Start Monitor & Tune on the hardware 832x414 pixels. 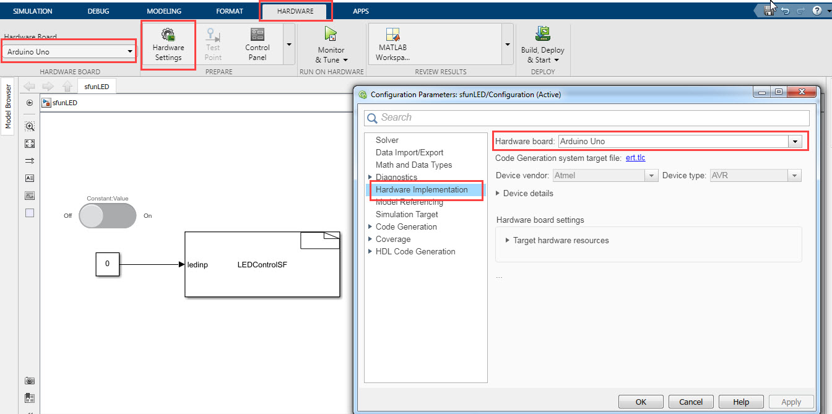tap(329, 43)
